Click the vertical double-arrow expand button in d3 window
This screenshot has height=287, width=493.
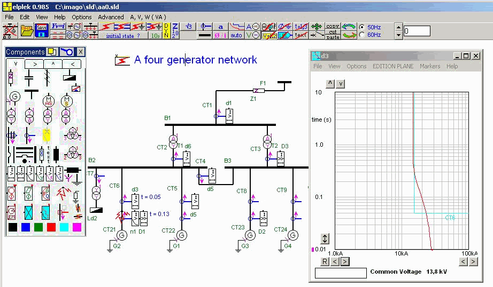pos(325,238)
